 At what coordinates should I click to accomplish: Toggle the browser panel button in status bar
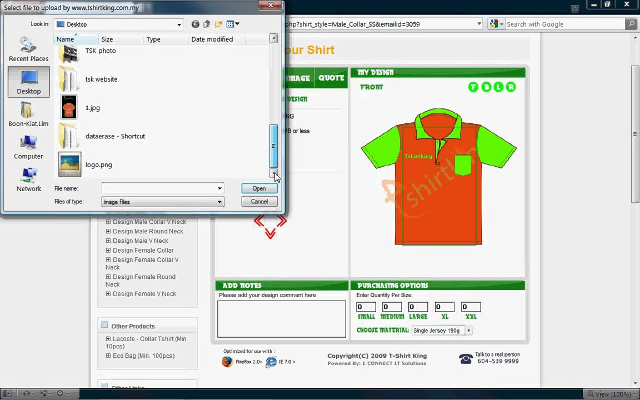(x=8, y=394)
